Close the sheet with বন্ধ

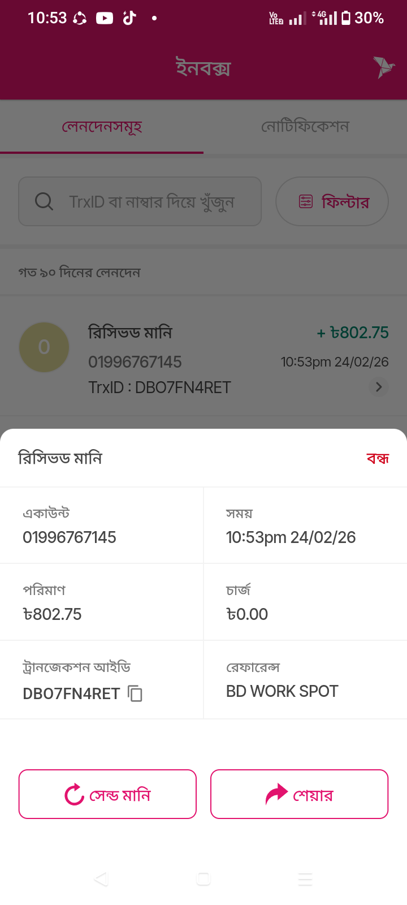pos(378,458)
